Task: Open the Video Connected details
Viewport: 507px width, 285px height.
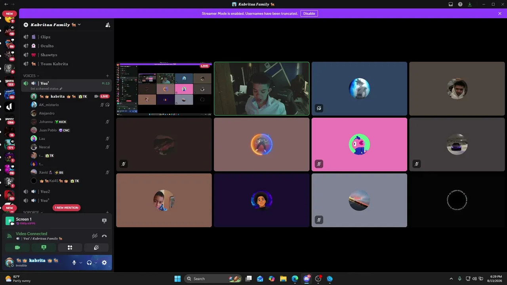Action: coord(31,234)
